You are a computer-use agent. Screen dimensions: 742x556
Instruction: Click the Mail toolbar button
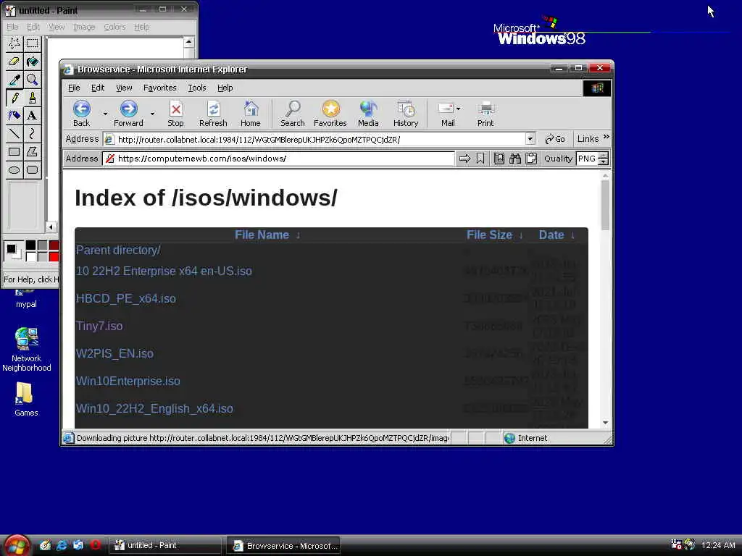pyautogui.click(x=446, y=114)
